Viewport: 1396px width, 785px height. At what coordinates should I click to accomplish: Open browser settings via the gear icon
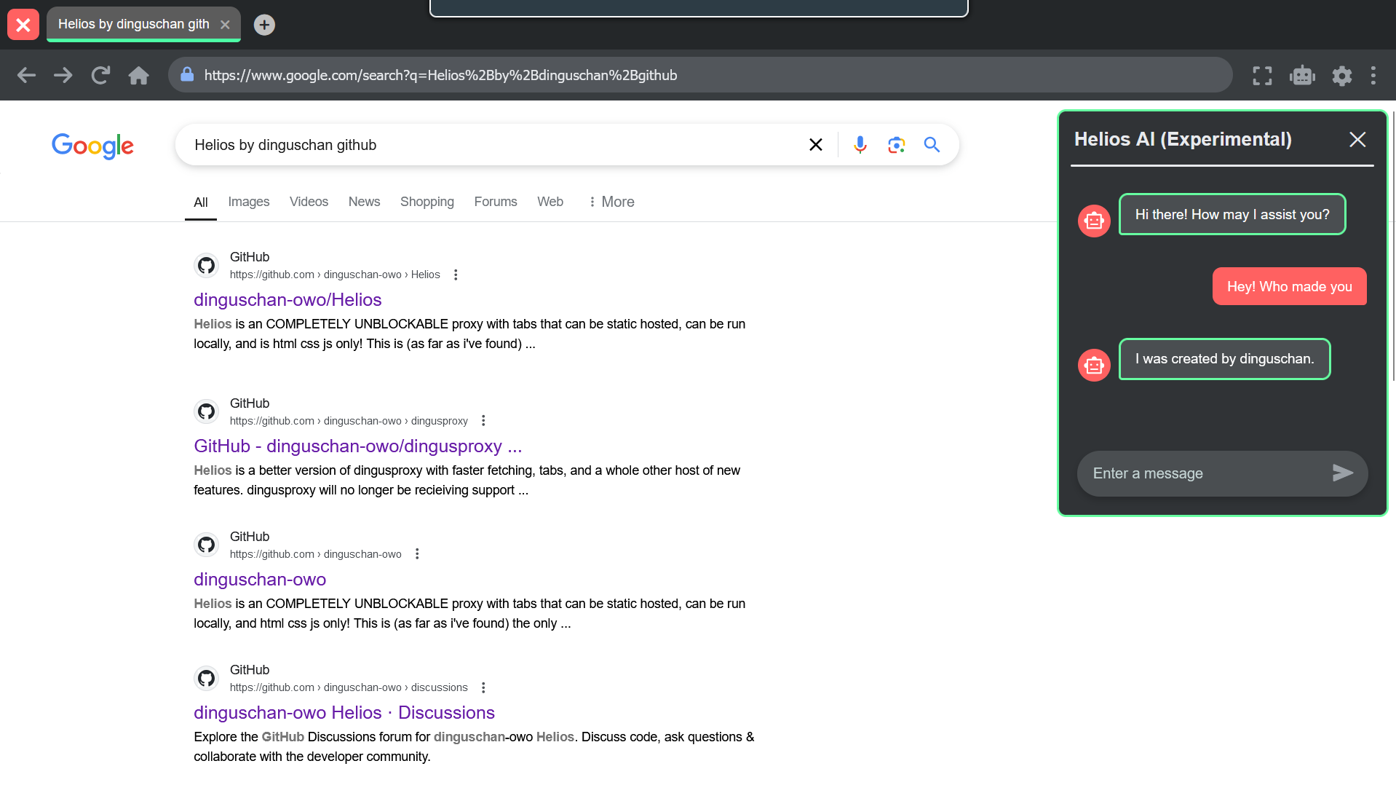(x=1341, y=75)
